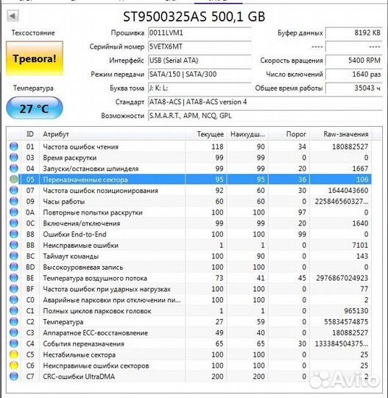Click raw value 1644043660 in row 07
Viewport: 388px width, 398px height.
348,190
